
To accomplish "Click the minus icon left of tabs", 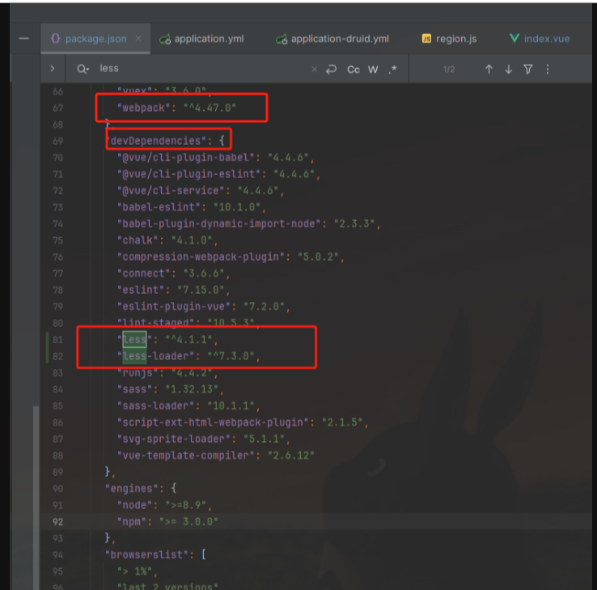I will point(24,39).
